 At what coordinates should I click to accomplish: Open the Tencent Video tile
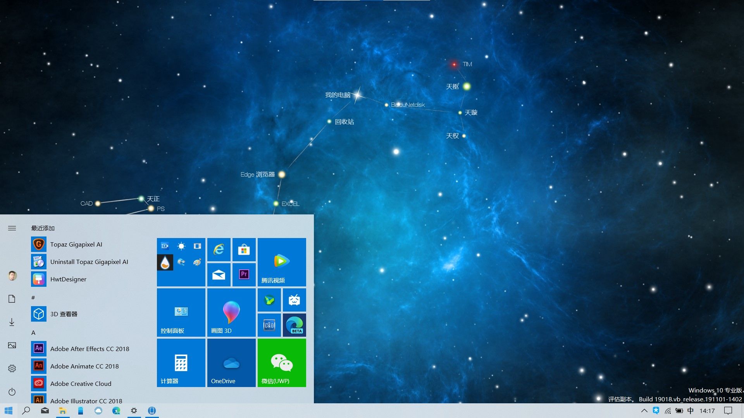tap(282, 262)
